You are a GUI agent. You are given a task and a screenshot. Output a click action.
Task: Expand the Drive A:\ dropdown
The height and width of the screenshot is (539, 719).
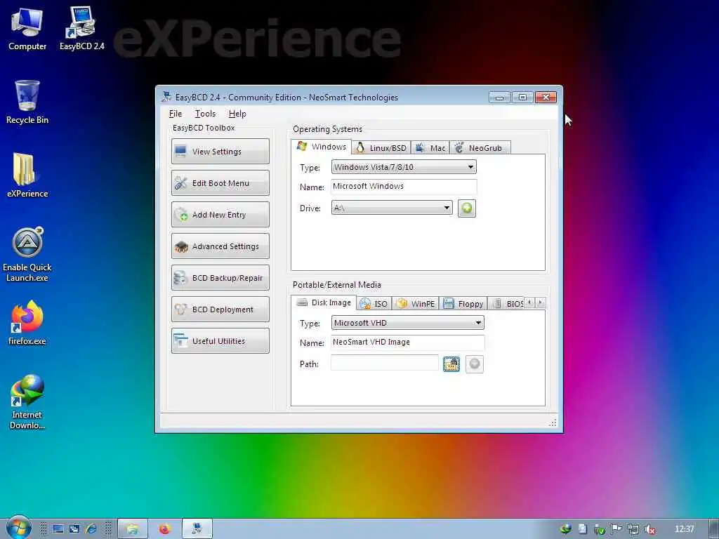(x=392, y=208)
